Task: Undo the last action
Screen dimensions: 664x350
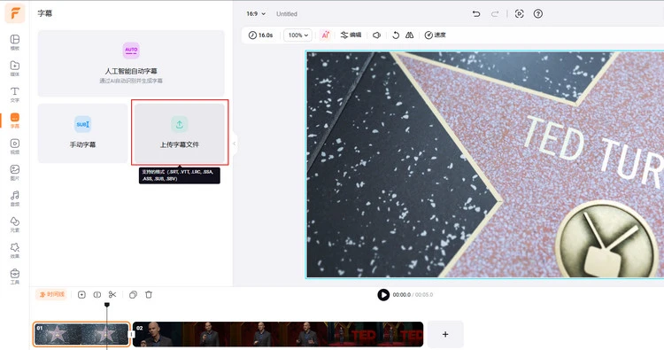Action: [476, 13]
